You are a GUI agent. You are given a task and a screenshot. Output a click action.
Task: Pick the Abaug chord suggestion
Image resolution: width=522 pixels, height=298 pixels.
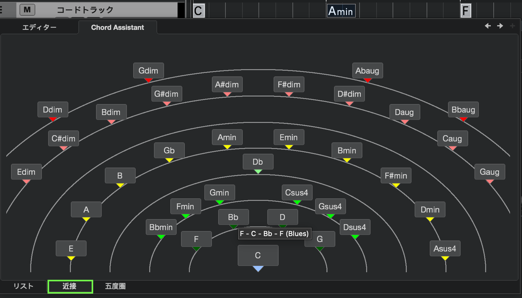pos(367,71)
